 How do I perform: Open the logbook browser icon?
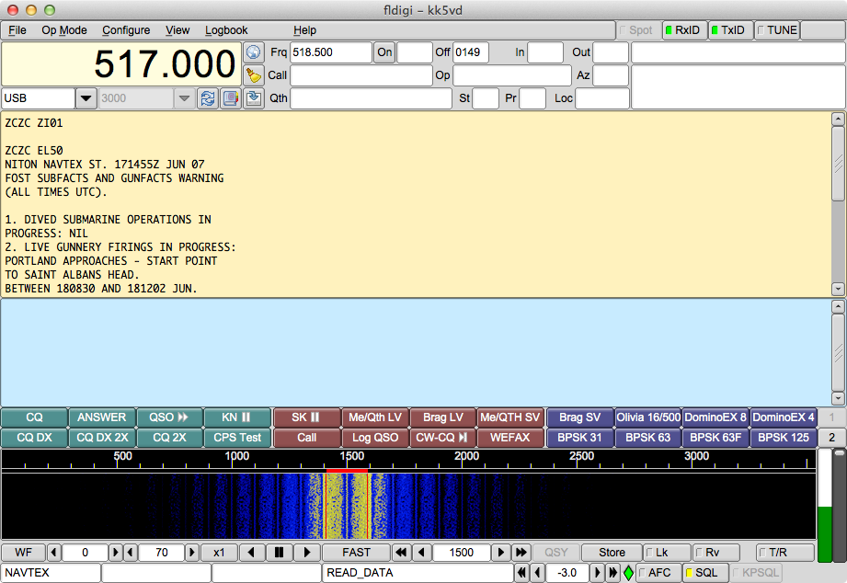point(231,98)
